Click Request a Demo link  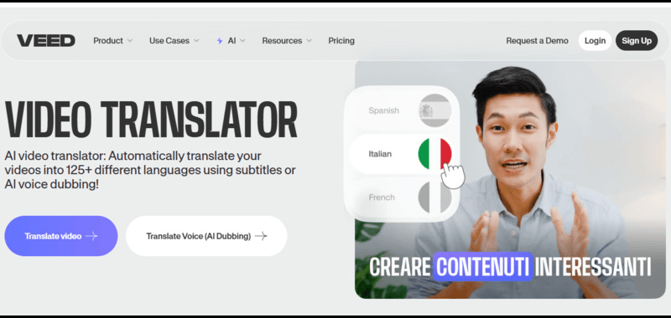[537, 41]
